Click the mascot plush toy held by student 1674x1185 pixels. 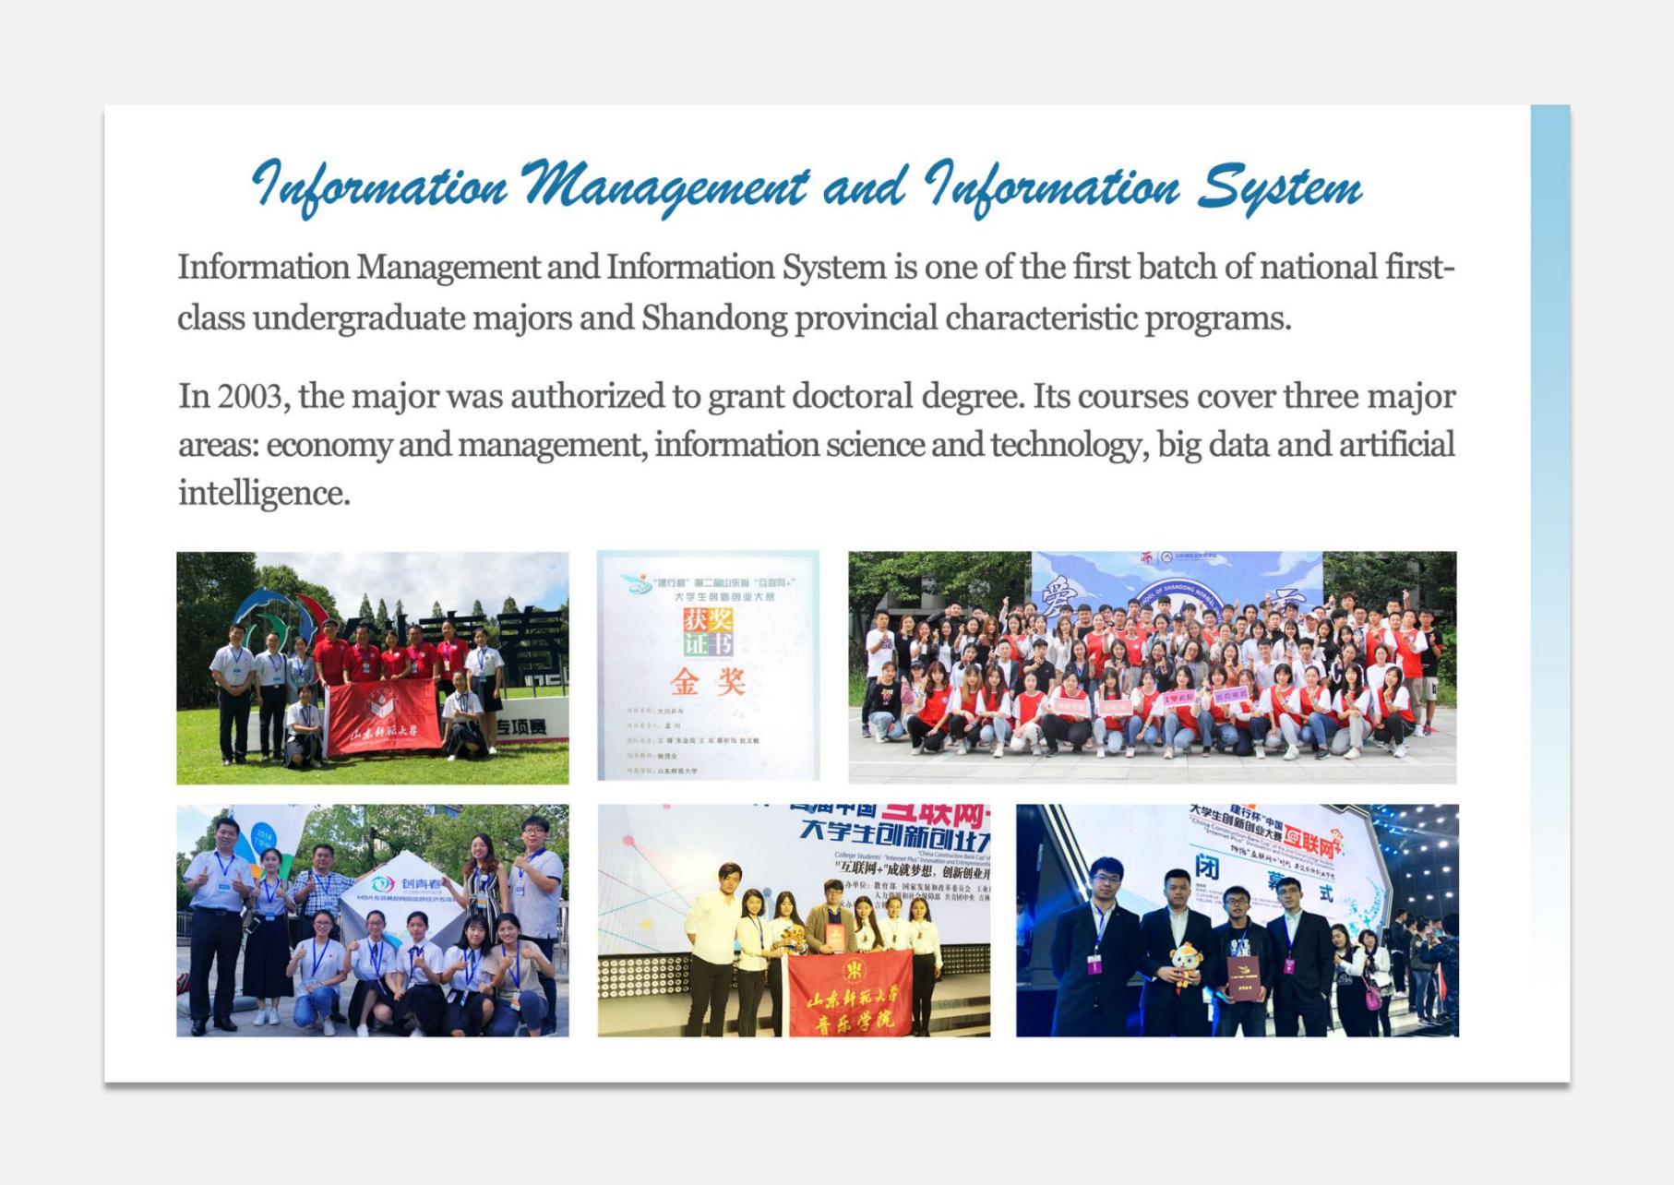click(1184, 964)
